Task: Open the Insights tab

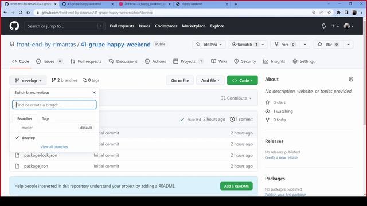Action: [274, 61]
